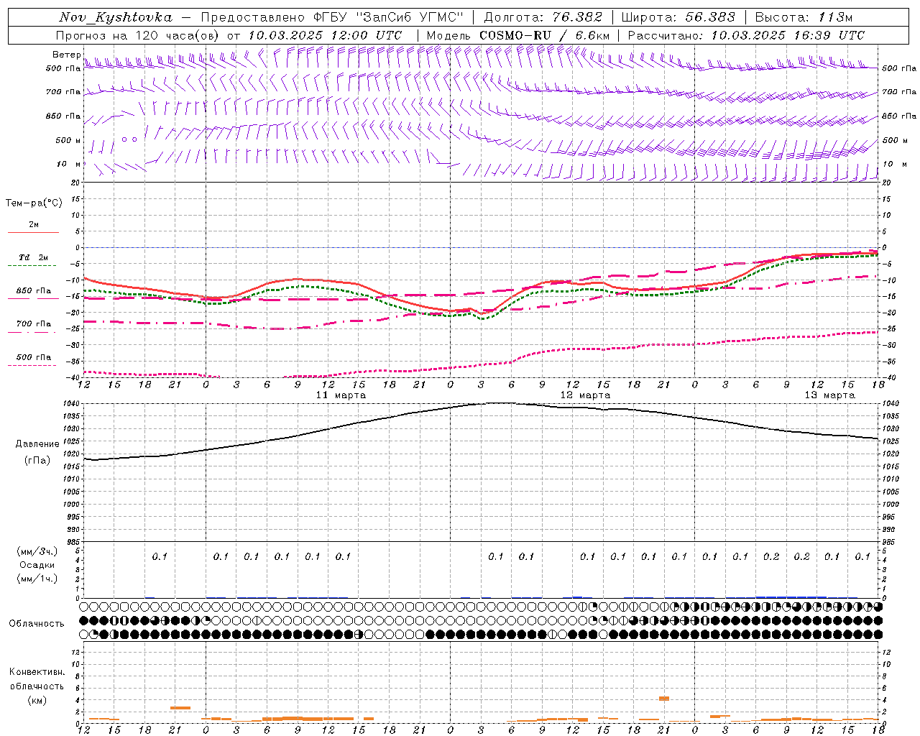The image size is (920, 736).
Task: Select the 'Долгота: 76.382' header value
Action: 543,17
